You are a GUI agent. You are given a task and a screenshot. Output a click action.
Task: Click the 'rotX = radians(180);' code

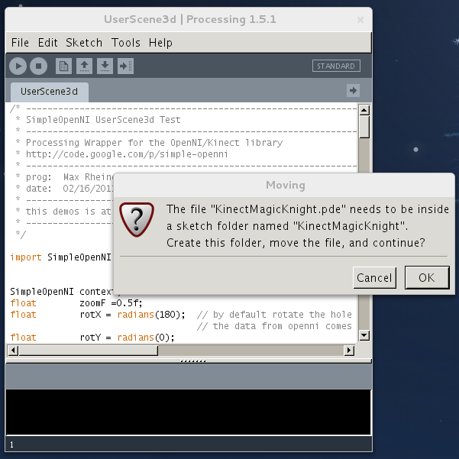tap(133, 315)
